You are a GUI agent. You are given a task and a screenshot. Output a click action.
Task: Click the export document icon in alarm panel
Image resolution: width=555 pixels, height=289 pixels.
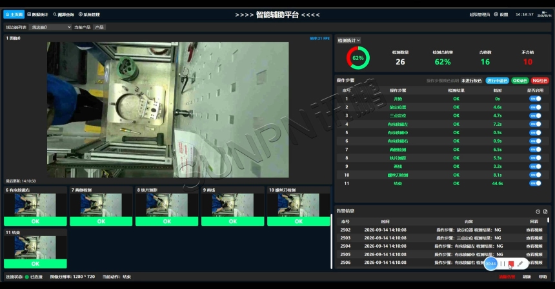pos(545,212)
